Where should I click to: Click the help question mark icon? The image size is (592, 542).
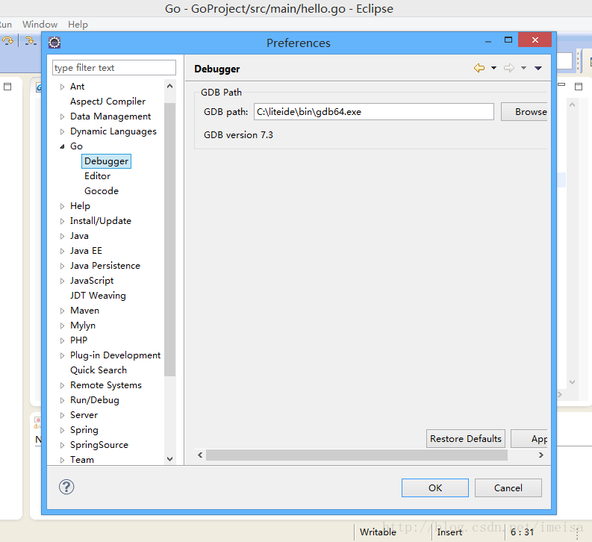point(66,487)
